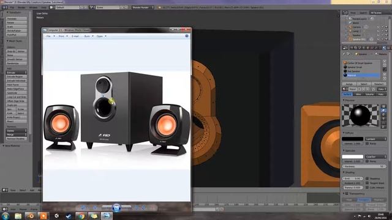Click the Rotate tool button
This screenshot has height=220, width=392.
17,23
